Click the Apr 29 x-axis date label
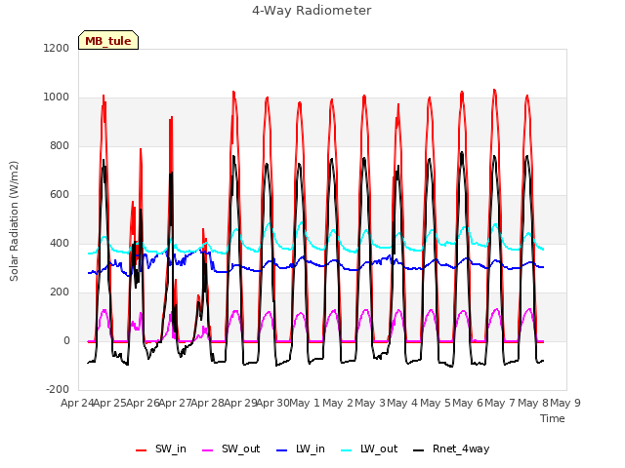Image resolution: width=625 pixels, height=468 pixels. (x=240, y=403)
